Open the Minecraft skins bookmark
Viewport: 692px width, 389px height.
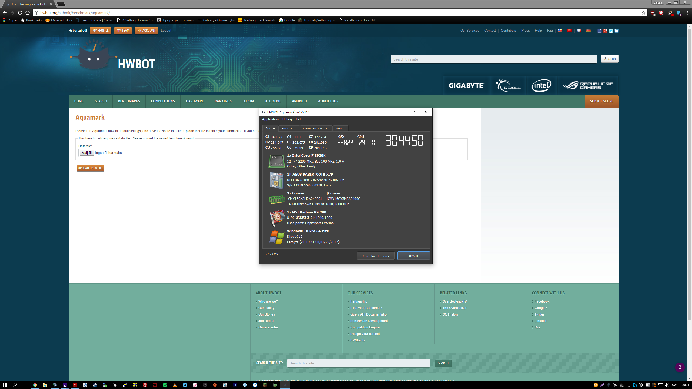tap(59, 20)
